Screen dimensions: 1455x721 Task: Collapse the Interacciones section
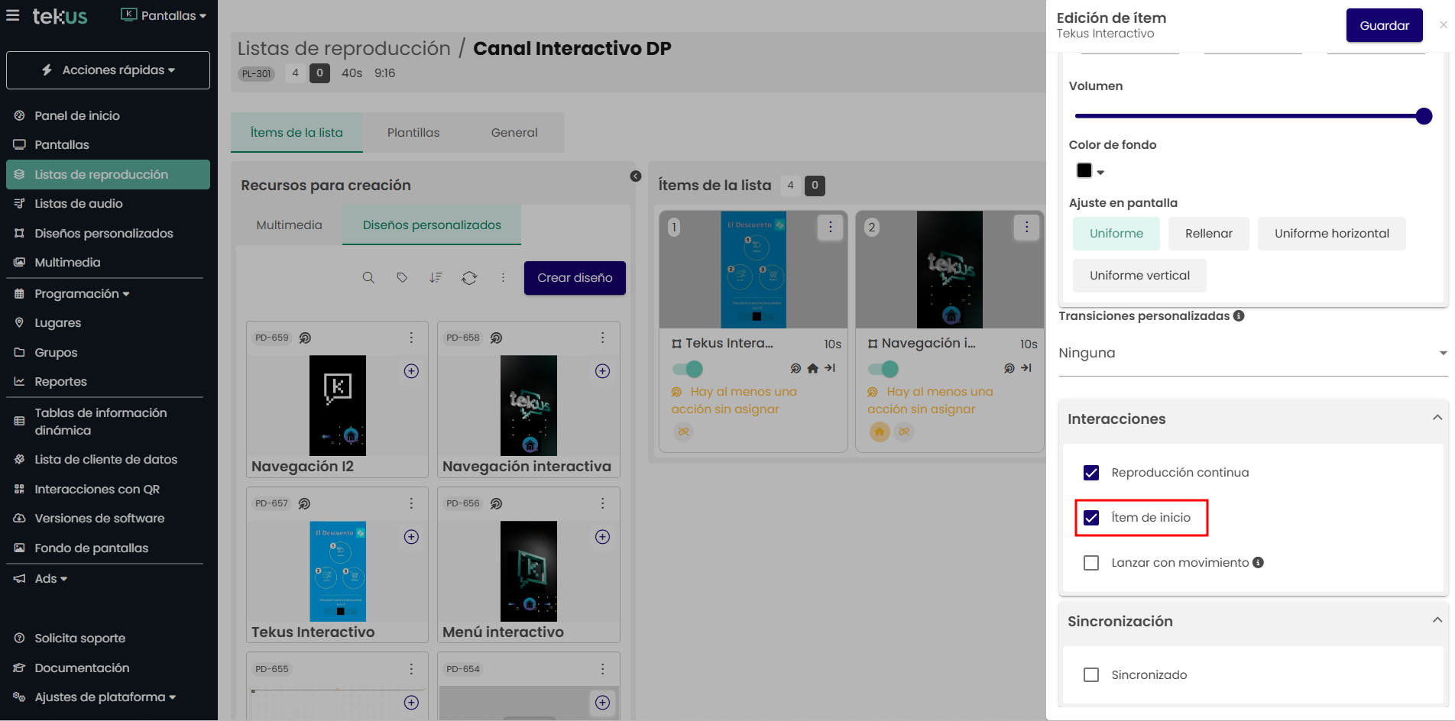[x=1437, y=419]
